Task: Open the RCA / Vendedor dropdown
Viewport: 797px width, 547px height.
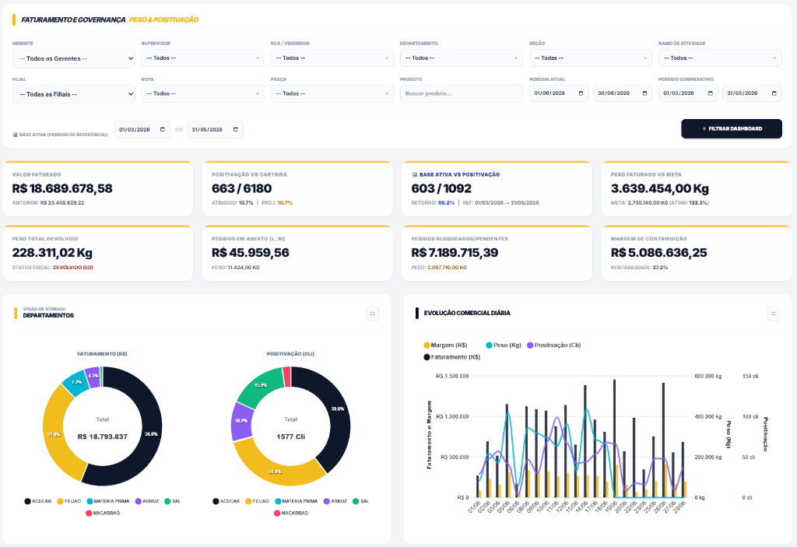Action: (332, 58)
